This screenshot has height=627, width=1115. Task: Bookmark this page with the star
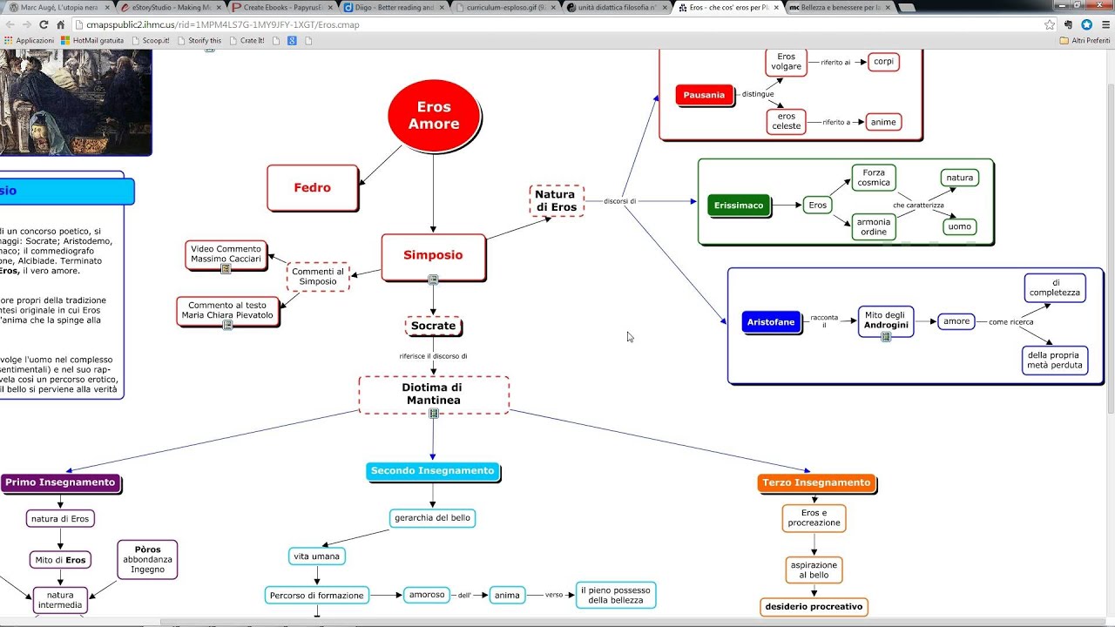coord(1050,24)
